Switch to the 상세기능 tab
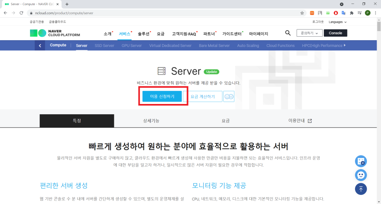 tap(151, 121)
